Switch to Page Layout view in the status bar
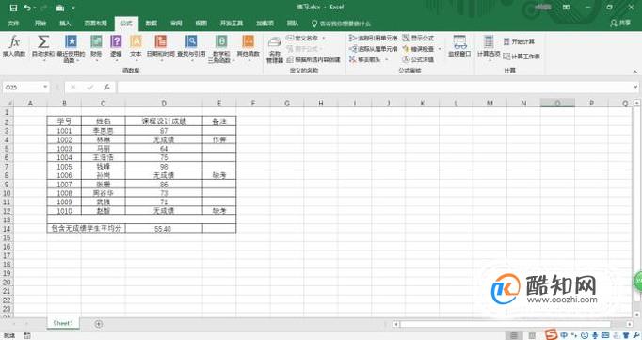Image resolution: width=642 pixels, height=340 pixels. click(x=532, y=335)
